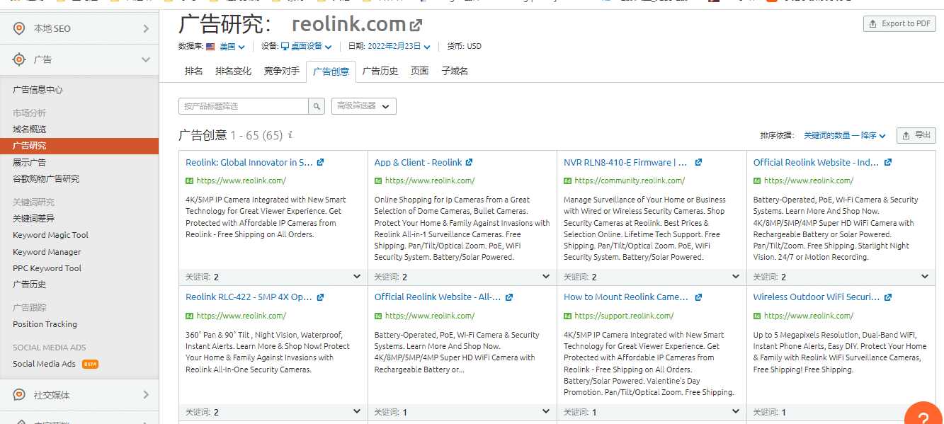Click the magnifier search button beside the filter box
The image size is (944, 424).
click(x=317, y=106)
